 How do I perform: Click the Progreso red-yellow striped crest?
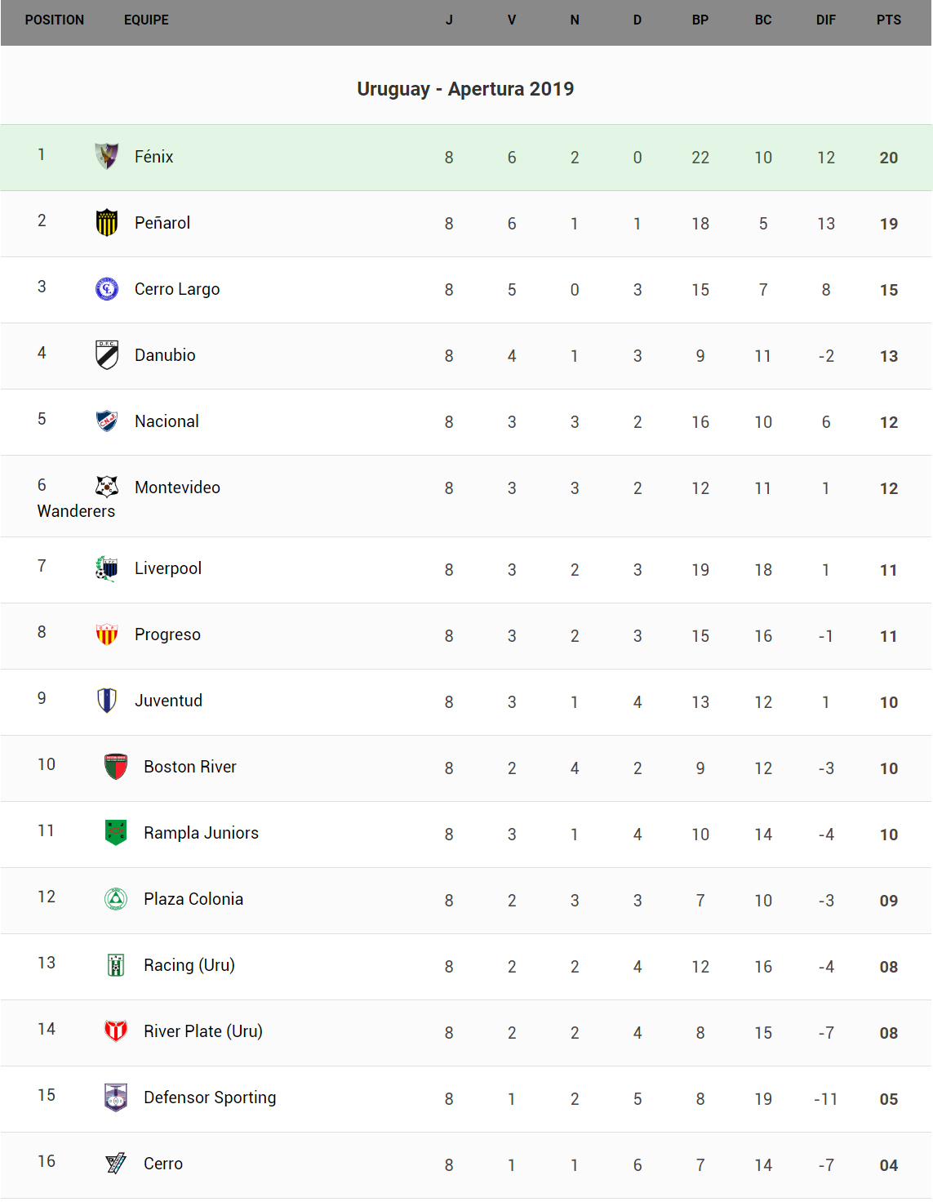tap(107, 634)
